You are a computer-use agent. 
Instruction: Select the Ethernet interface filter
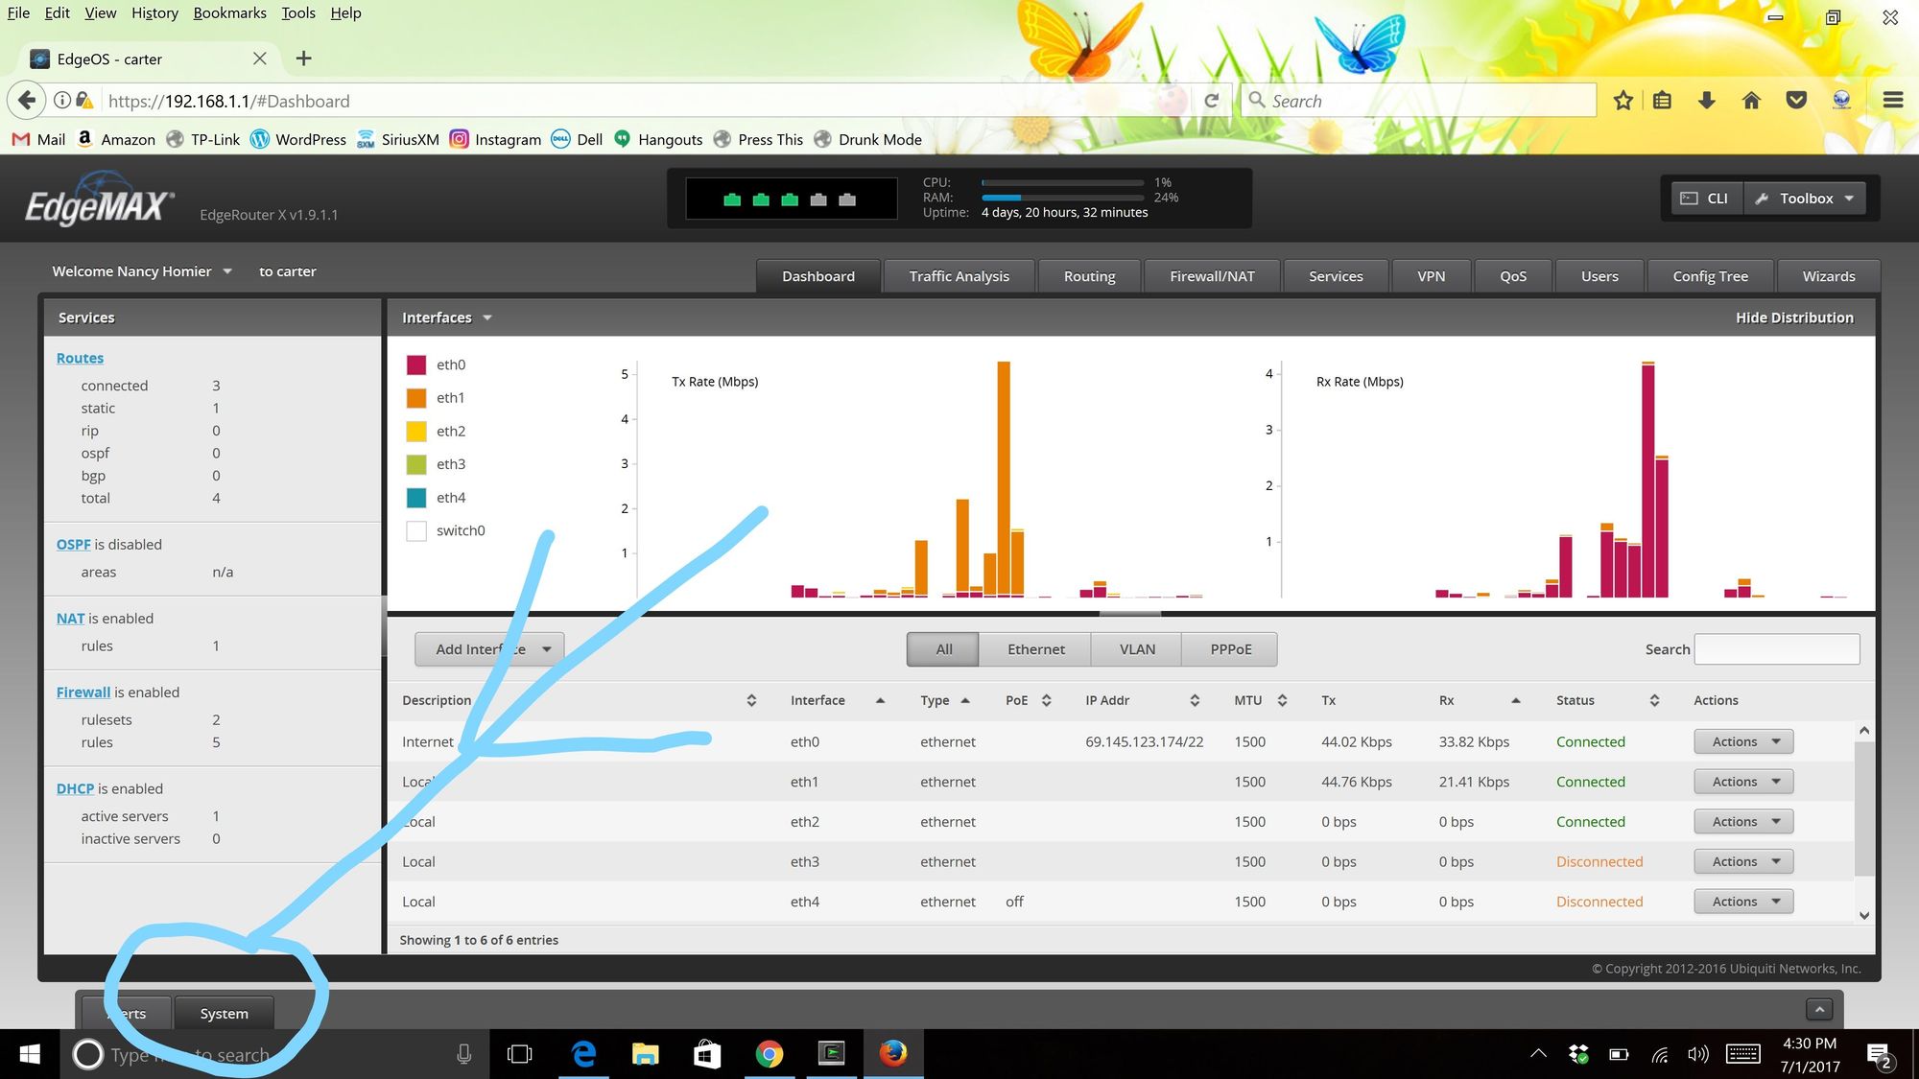[1035, 649]
